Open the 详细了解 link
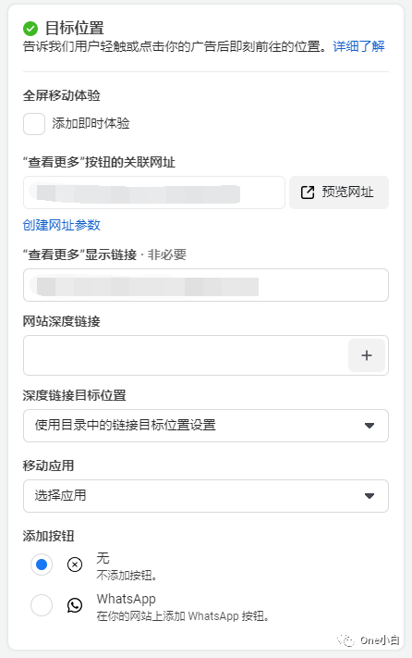Image resolution: width=412 pixels, height=658 pixels. point(358,46)
